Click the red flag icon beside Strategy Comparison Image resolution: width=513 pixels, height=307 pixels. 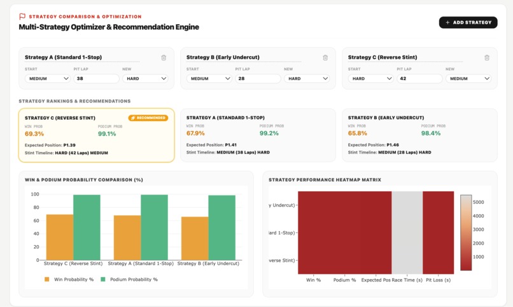coord(22,17)
